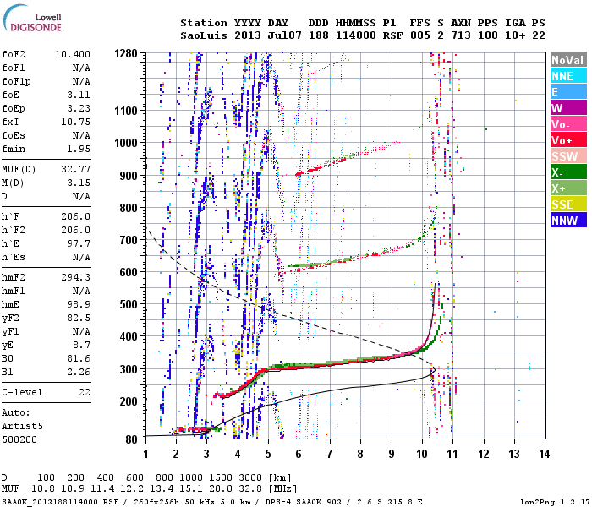Image resolution: width=592 pixels, height=507 pixels.
Task: Click the MUF value 32.8 in table
Action: click(x=250, y=488)
